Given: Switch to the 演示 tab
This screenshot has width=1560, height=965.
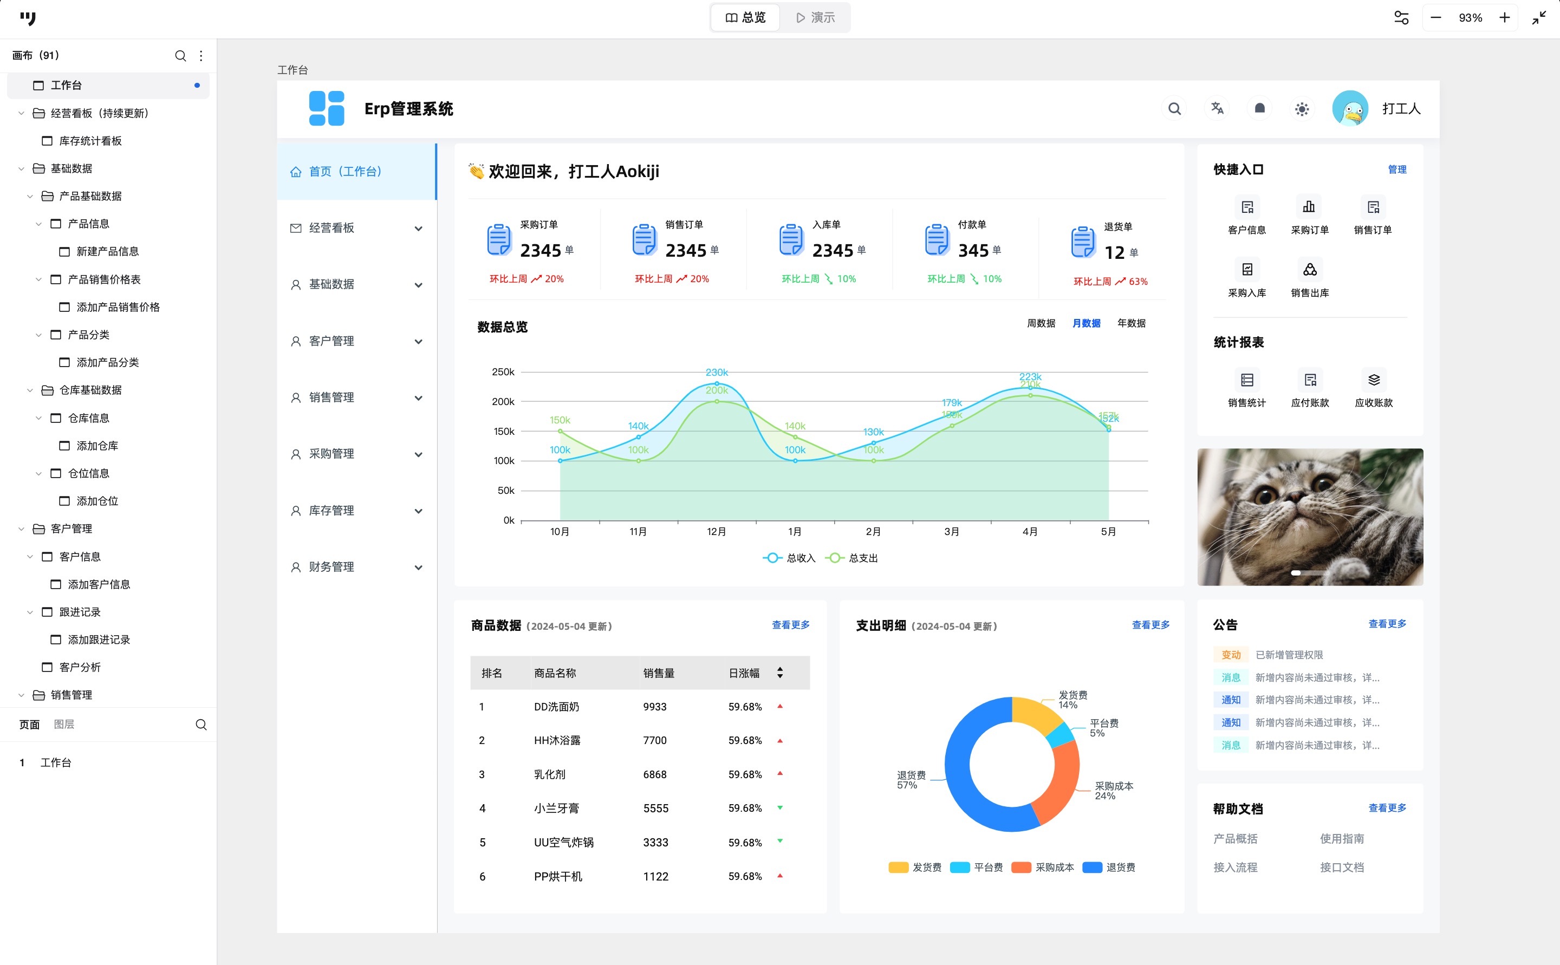Looking at the screenshot, I should [816, 18].
